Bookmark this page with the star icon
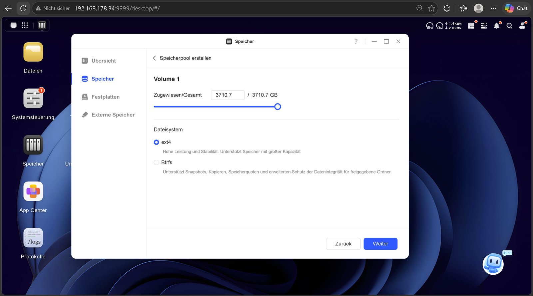The height and width of the screenshot is (296, 533). 432,8
